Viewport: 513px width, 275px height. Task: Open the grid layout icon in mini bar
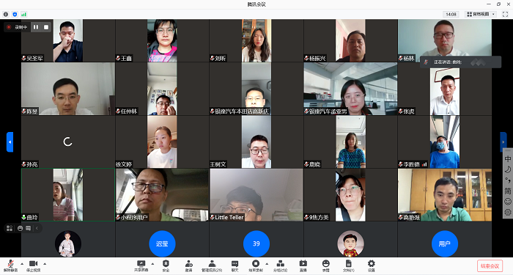(10, 228)
